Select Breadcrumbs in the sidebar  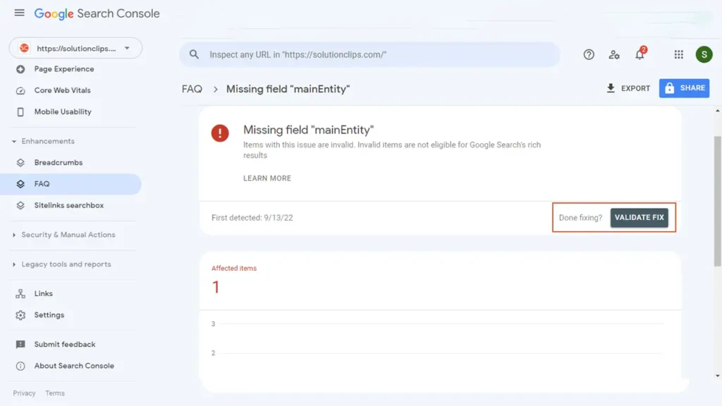[58, 162]
